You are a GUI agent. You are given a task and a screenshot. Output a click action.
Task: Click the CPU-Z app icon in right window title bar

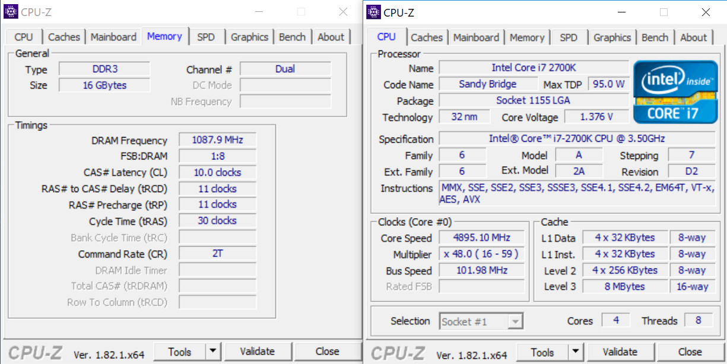[373, 12]
